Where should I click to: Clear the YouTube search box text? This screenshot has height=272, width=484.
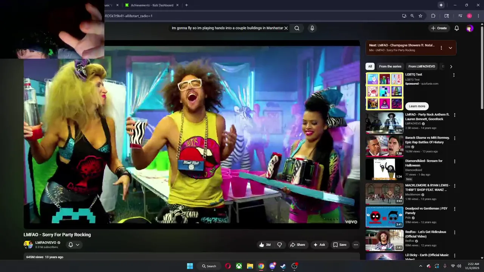pos(286,28)
